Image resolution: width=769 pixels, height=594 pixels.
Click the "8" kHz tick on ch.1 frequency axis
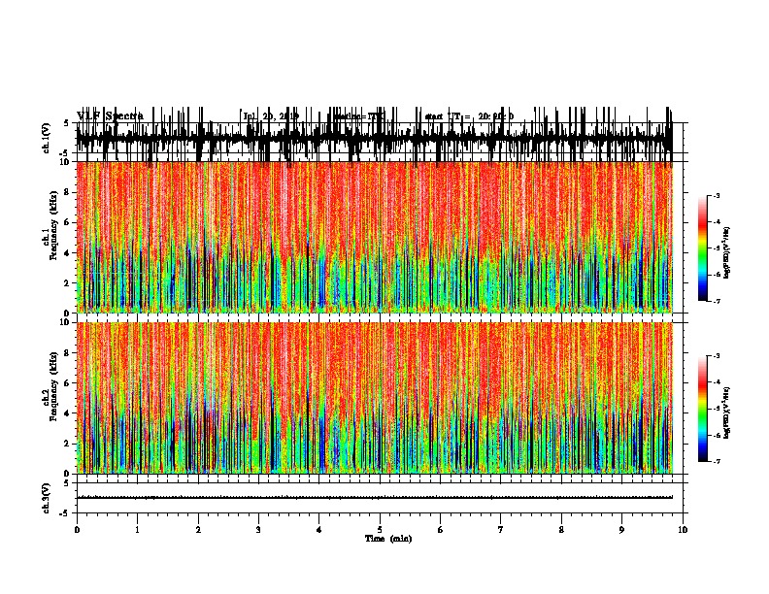click(68, 192)
